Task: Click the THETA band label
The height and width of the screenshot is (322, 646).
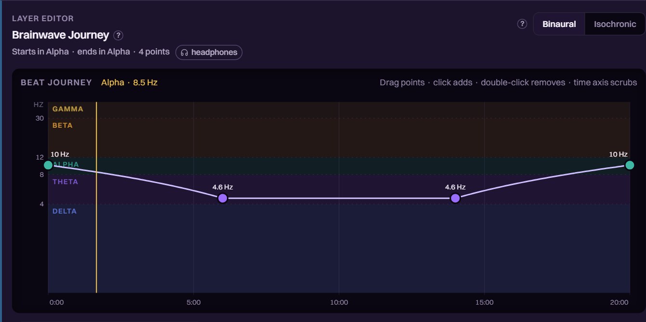Action: click(x=65, y=182)
